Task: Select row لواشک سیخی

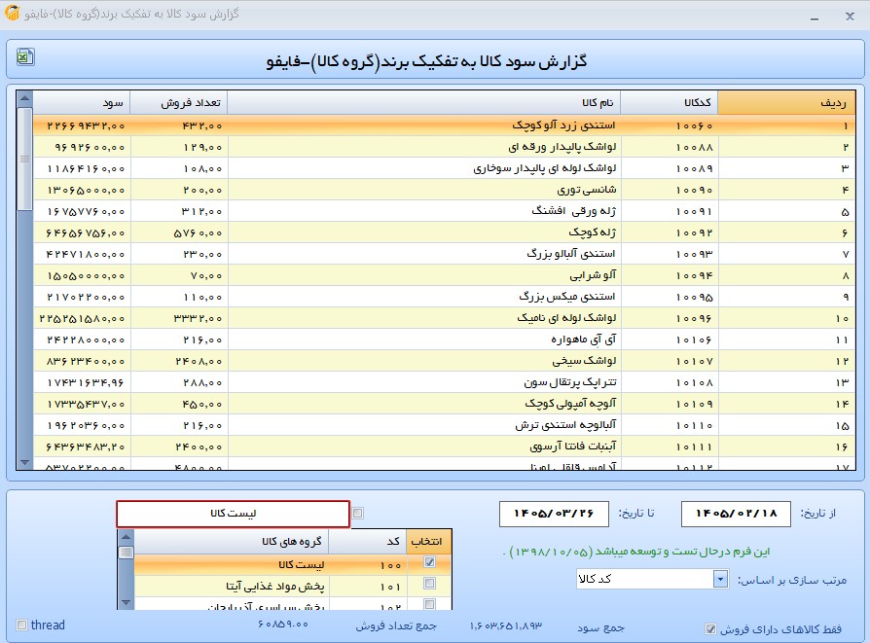Action: pyautogui.click(x=444, y=361)
